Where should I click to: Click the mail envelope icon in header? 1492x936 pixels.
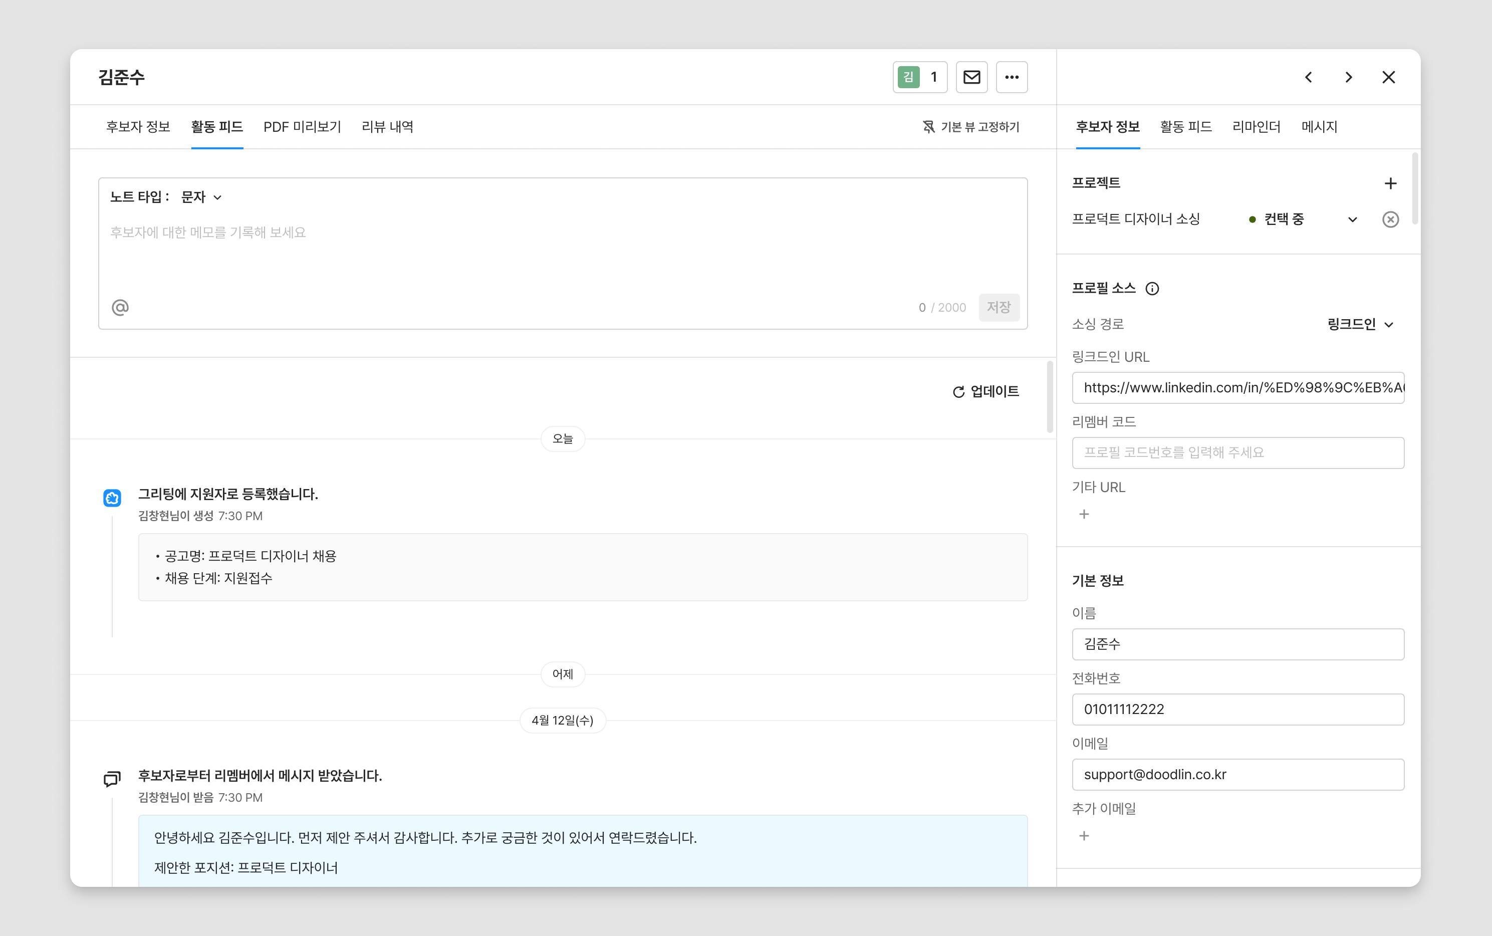(971, 77)
